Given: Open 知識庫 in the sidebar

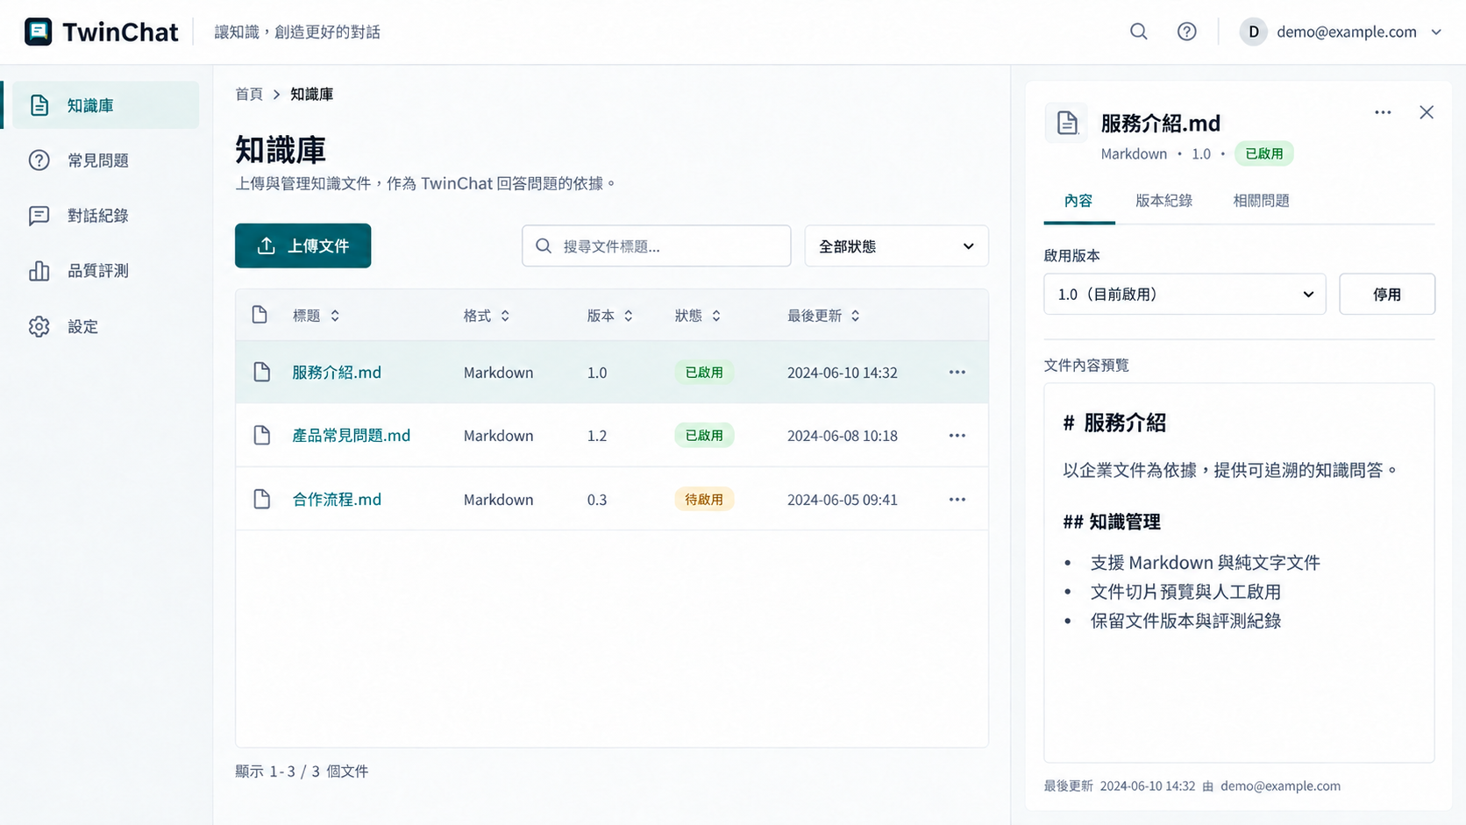Looking at the screenshot, I should tap(106, 105).
